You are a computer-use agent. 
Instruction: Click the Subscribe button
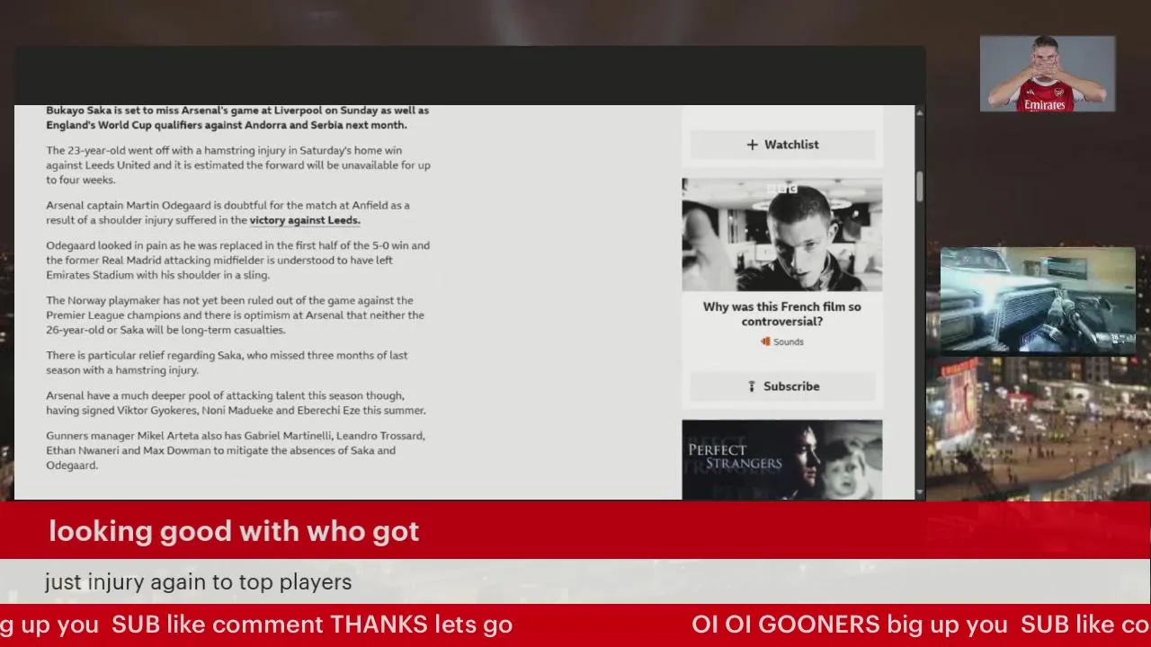(x=782, y=386)
